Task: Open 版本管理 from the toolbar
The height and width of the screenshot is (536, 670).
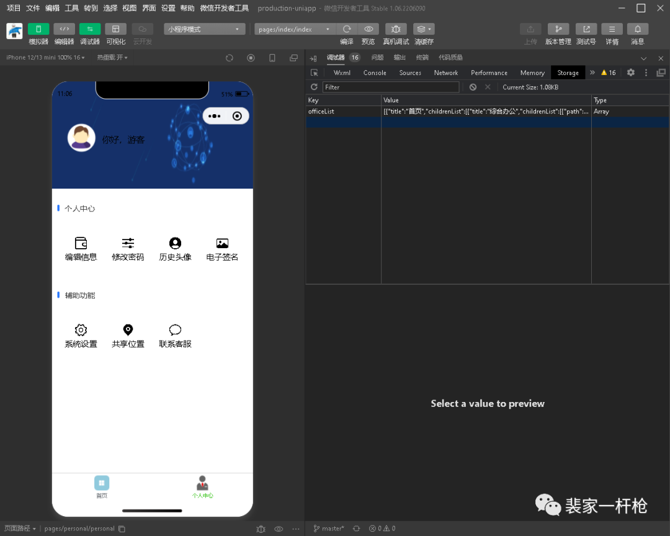Action: (558, 29)
